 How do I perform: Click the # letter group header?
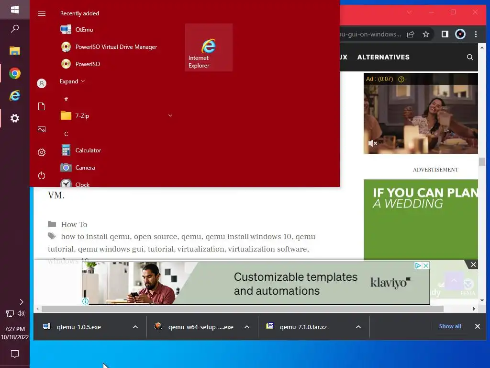(x=66, y=99)
